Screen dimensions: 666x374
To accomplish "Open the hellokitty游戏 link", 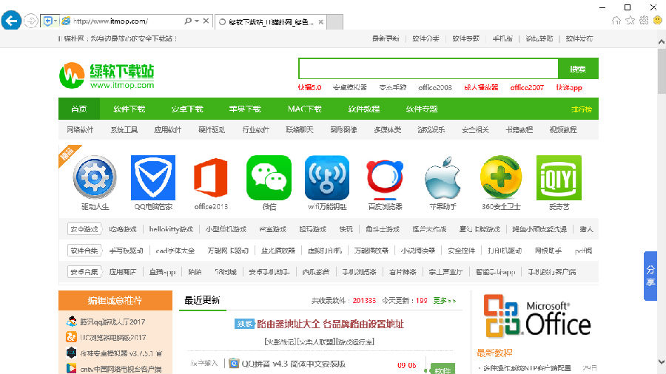I will (x=171, y=229).
